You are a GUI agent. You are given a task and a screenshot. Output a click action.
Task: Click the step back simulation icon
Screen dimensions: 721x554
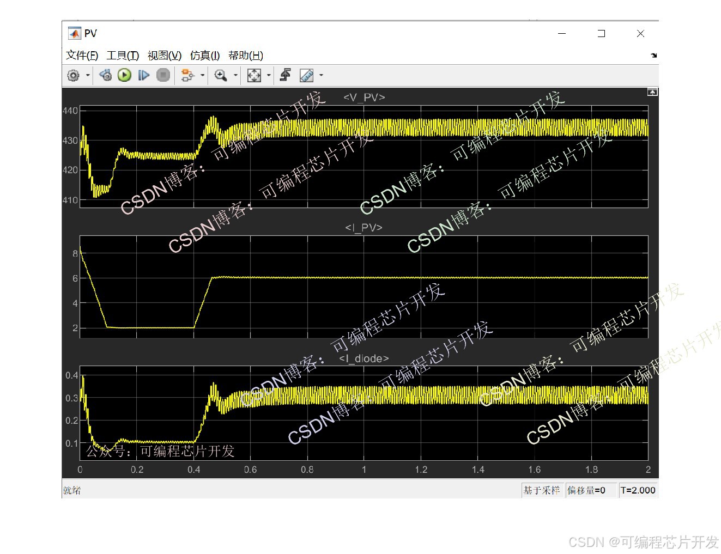(x=106, y=75)
